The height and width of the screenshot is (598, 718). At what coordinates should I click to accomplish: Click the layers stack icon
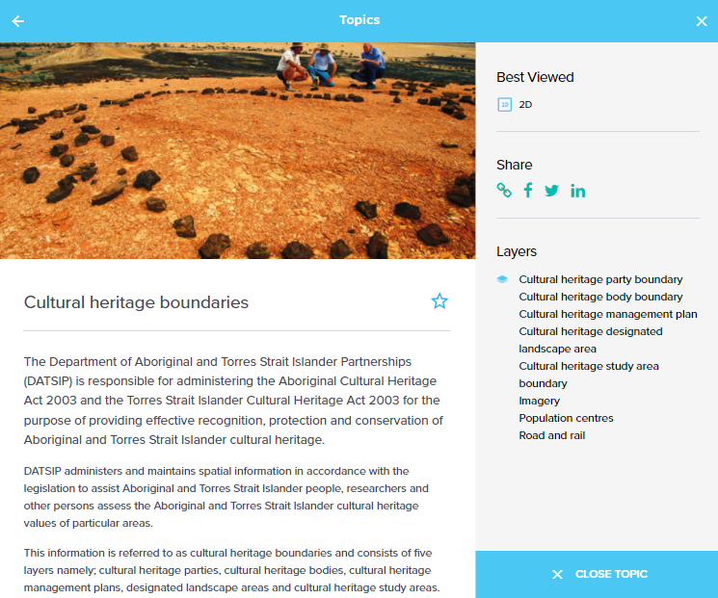(502, 279)
